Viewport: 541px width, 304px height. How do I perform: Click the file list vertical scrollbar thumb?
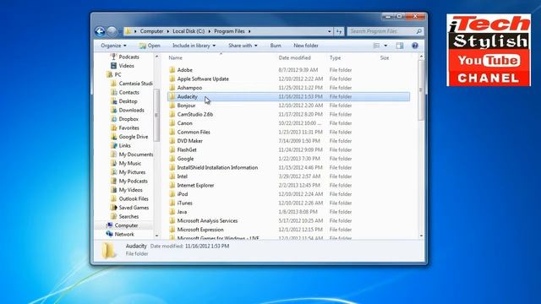click(421, 90)
